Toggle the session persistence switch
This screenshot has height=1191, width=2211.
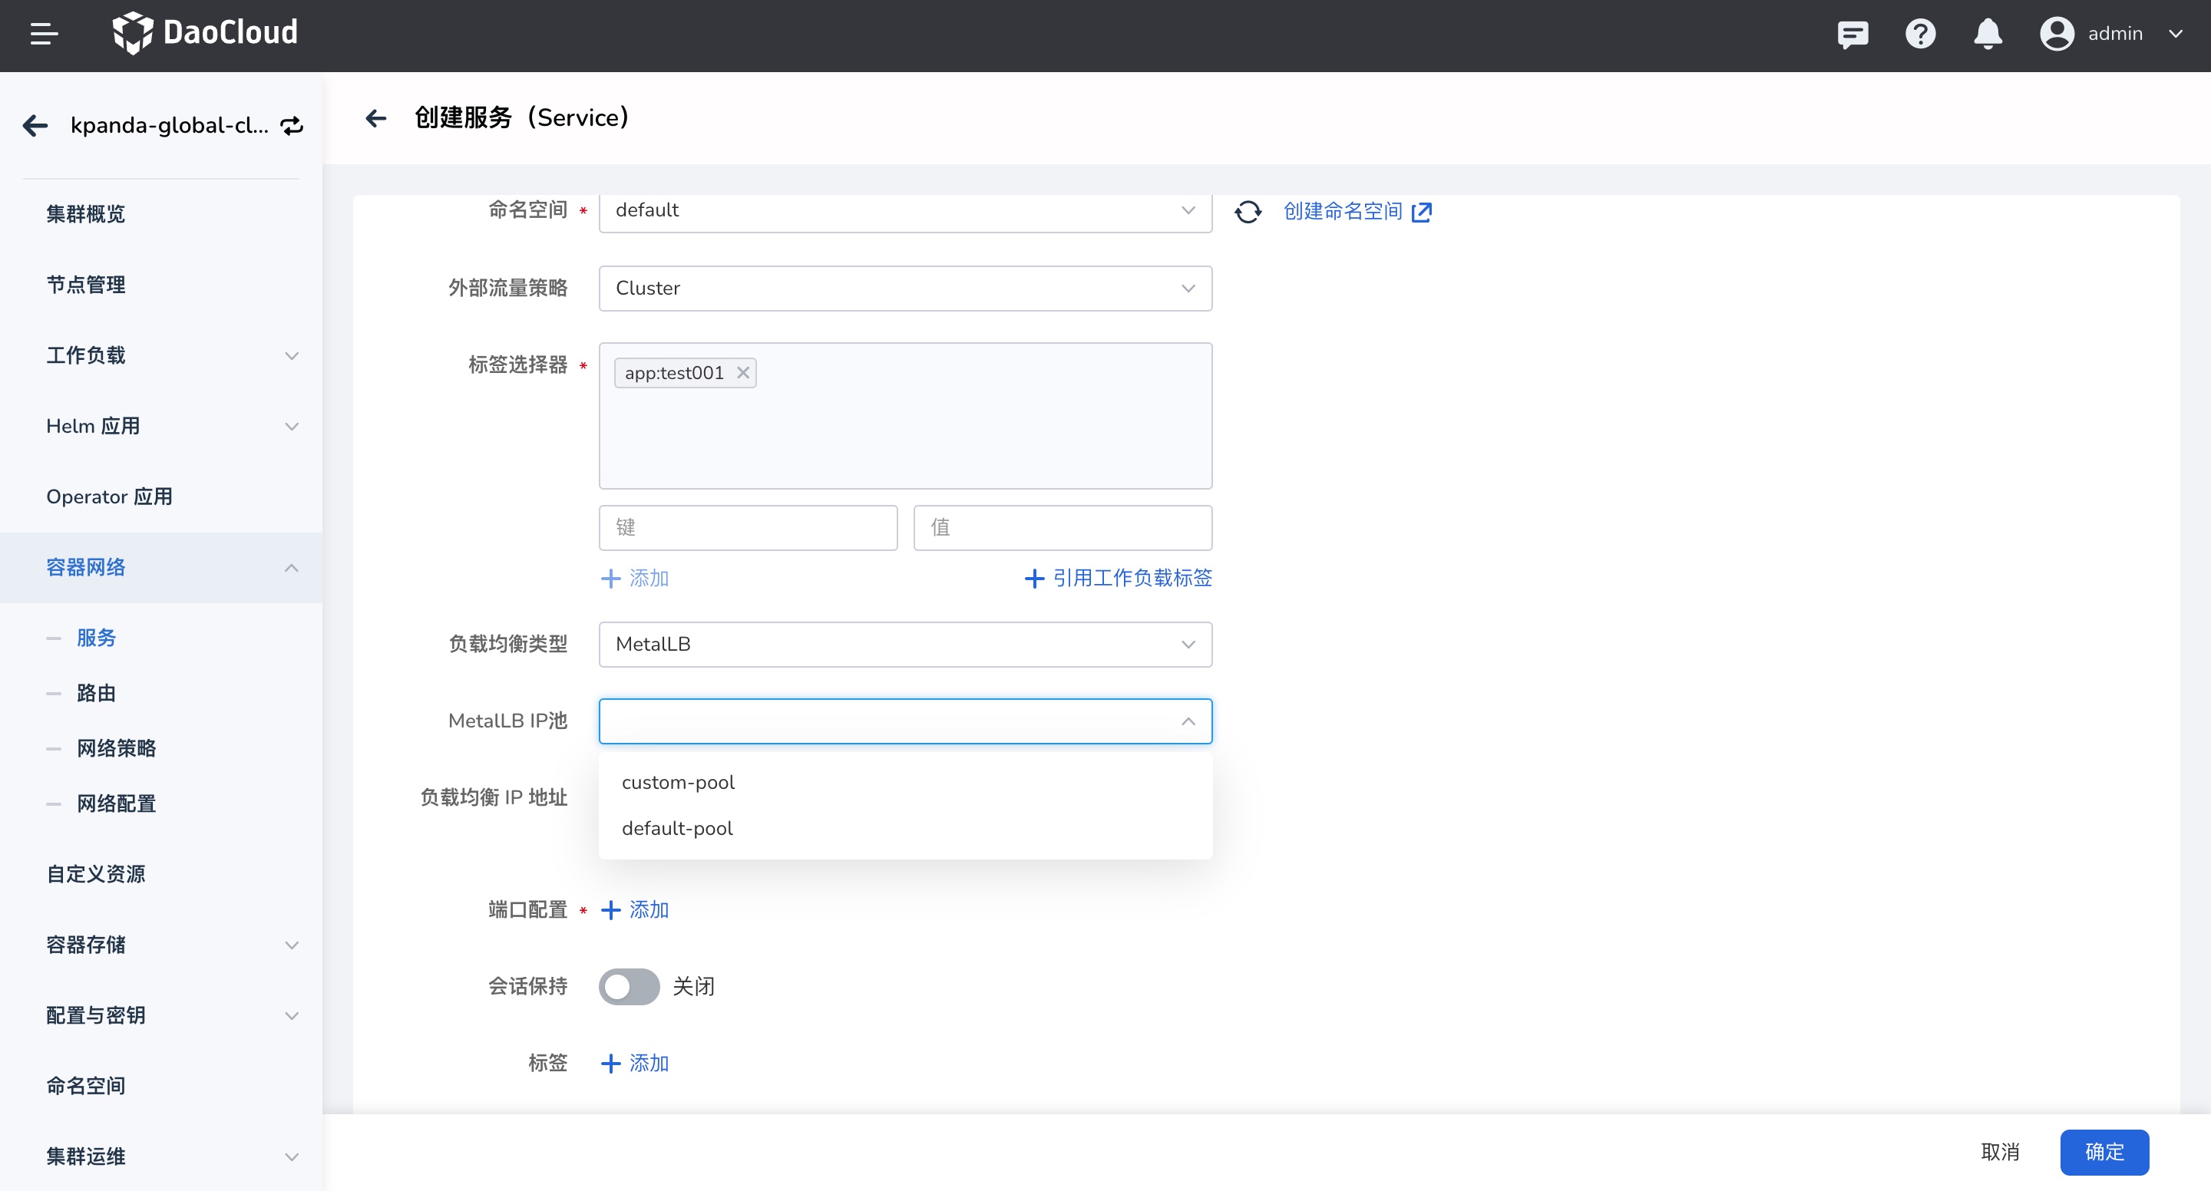630,986
